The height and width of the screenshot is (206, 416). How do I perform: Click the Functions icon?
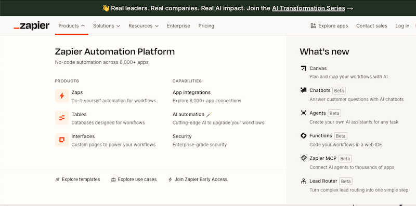304,136
